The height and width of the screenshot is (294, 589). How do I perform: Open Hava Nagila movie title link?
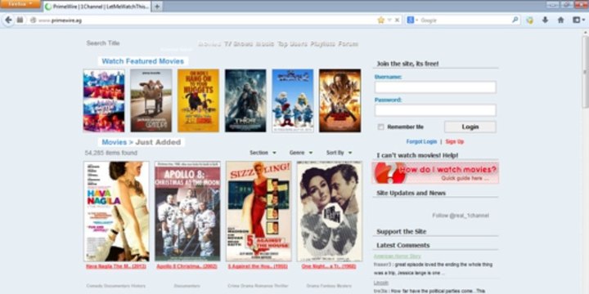click(x=116, y=266)
